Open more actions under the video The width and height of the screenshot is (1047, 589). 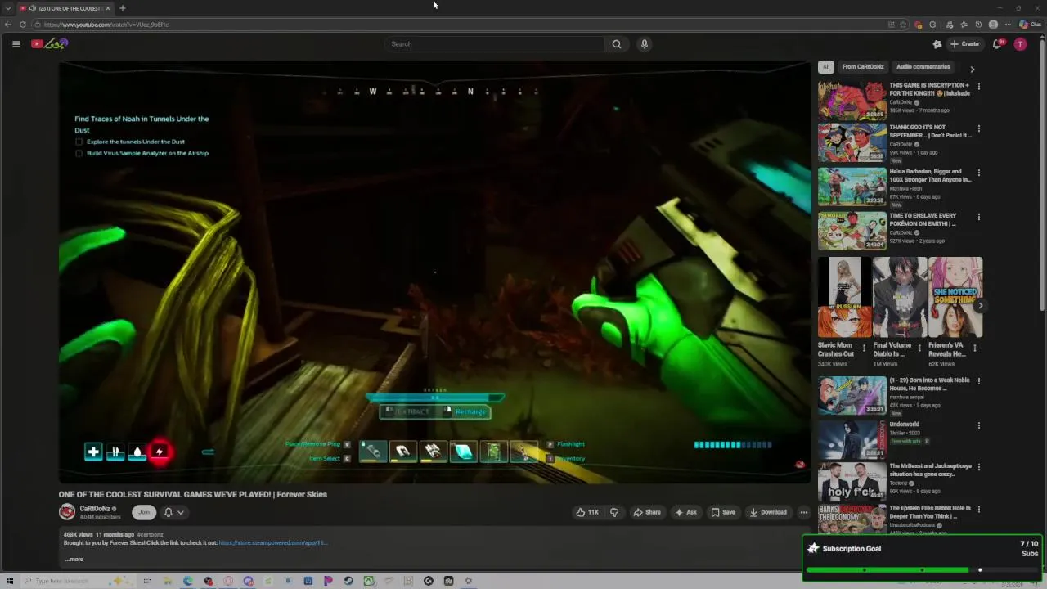click(803, 512)
